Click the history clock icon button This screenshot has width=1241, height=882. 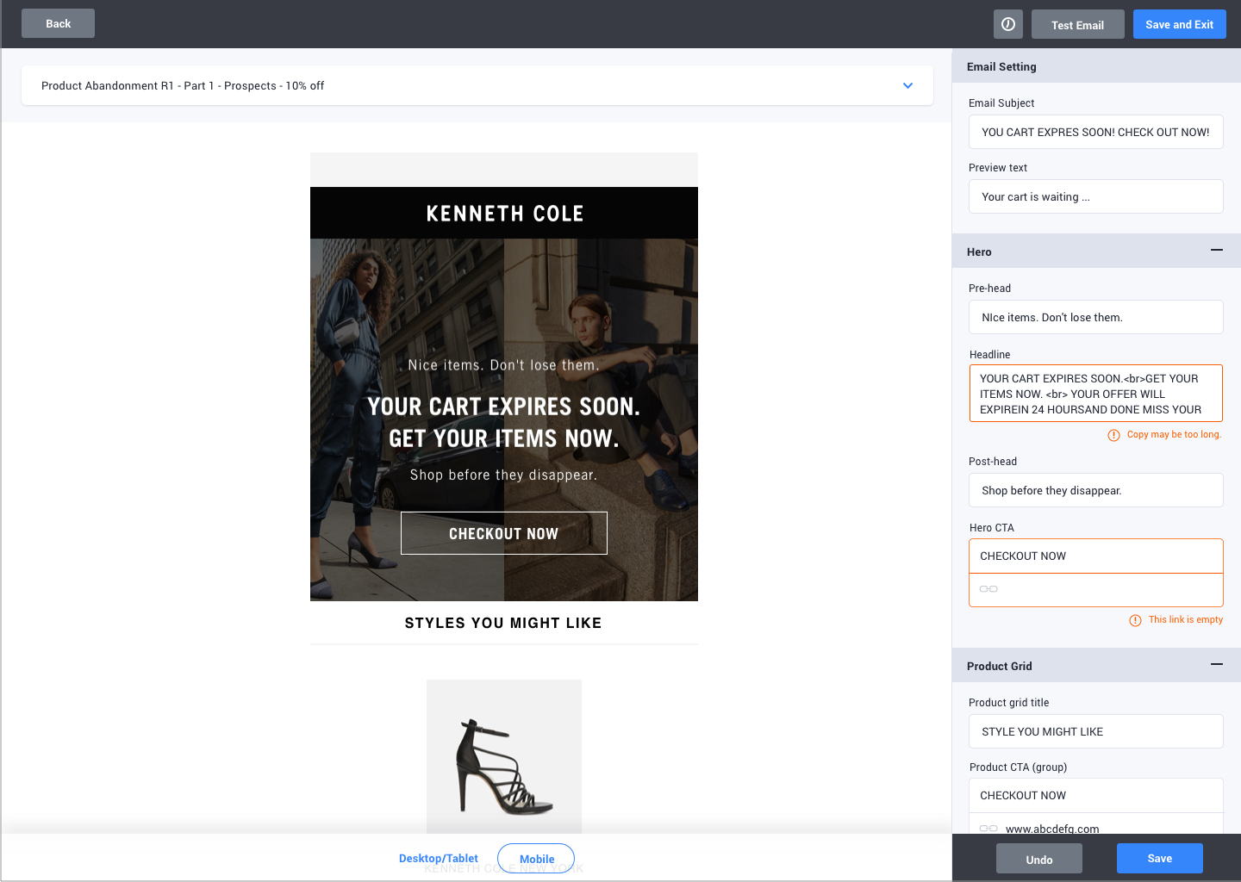[x=1007, y=24]
